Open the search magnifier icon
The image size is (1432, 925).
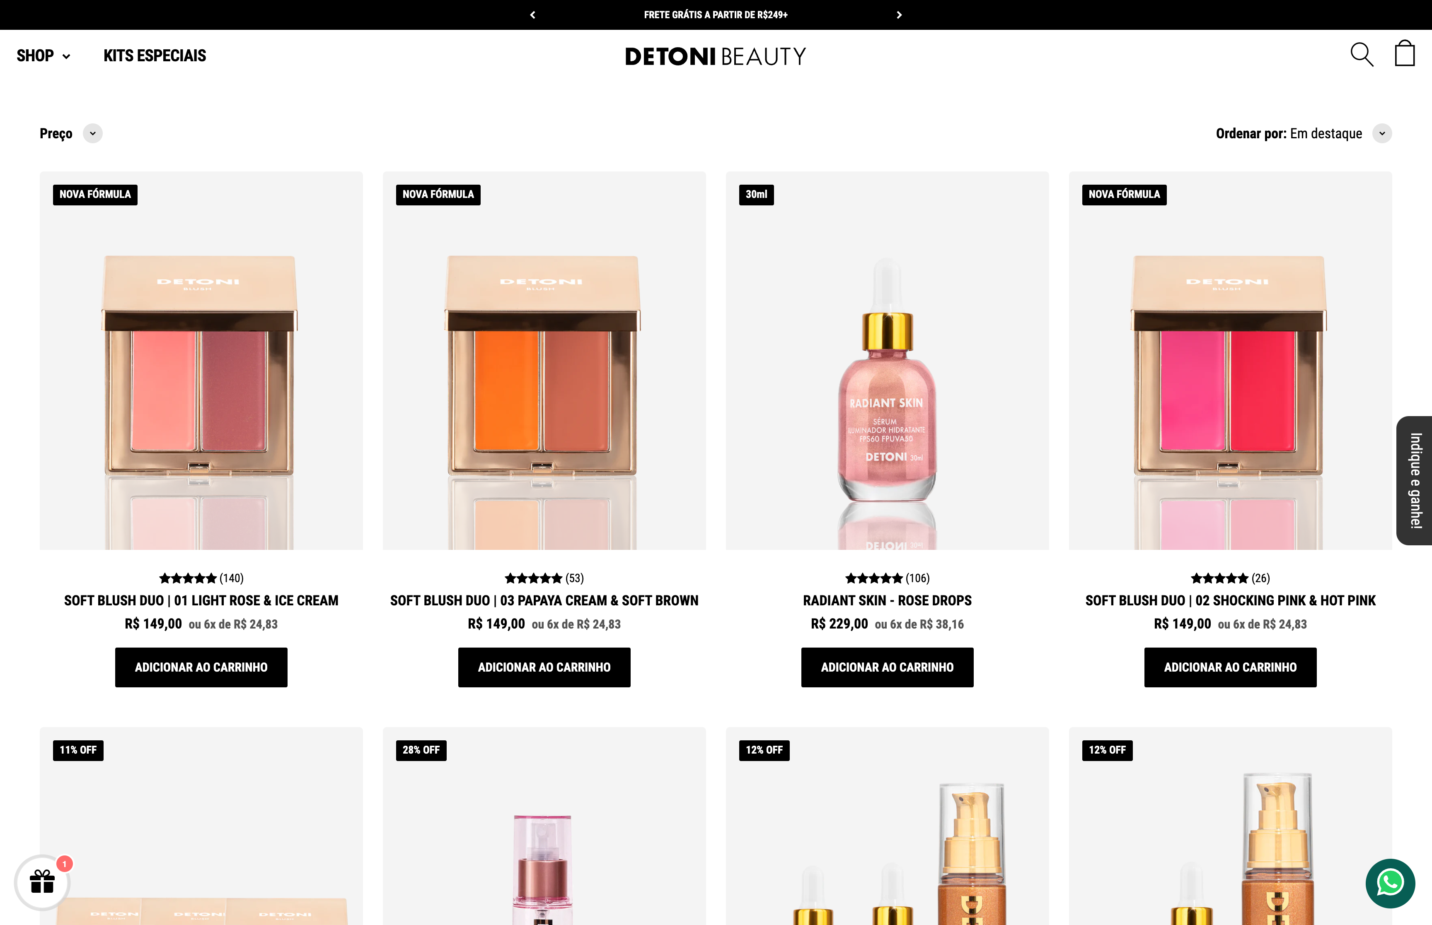click(1361, 55)
